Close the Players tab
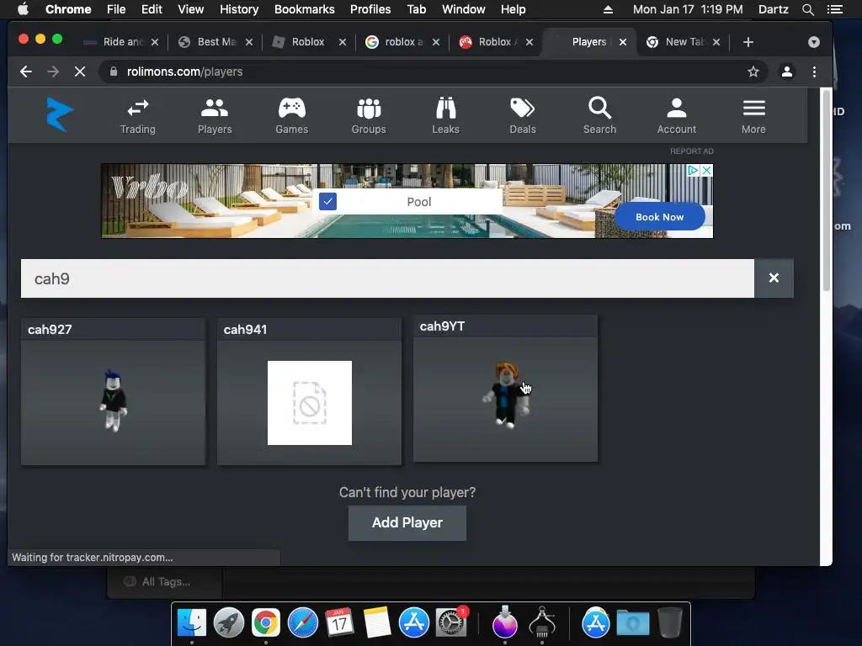Image resolution: width=862 pixels, height=646 pixels. coord(623,42)
